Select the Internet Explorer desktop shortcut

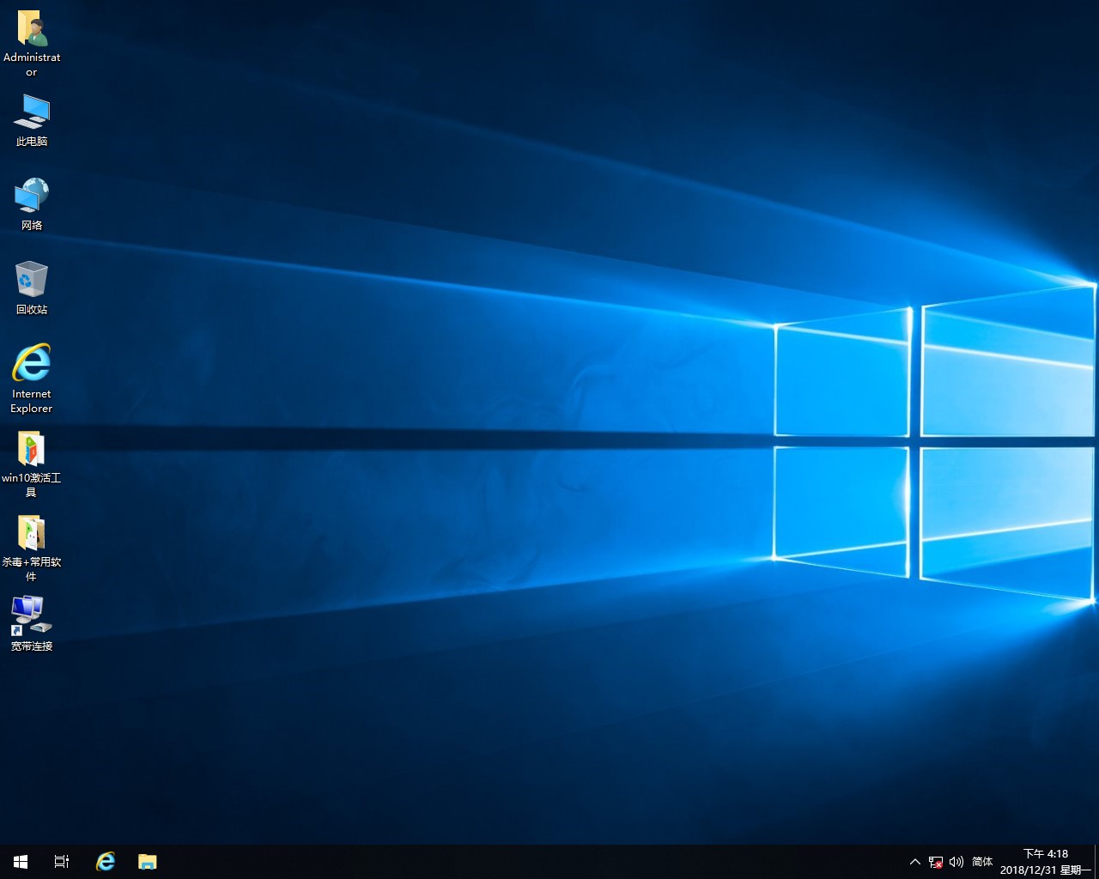click(32, 364)
